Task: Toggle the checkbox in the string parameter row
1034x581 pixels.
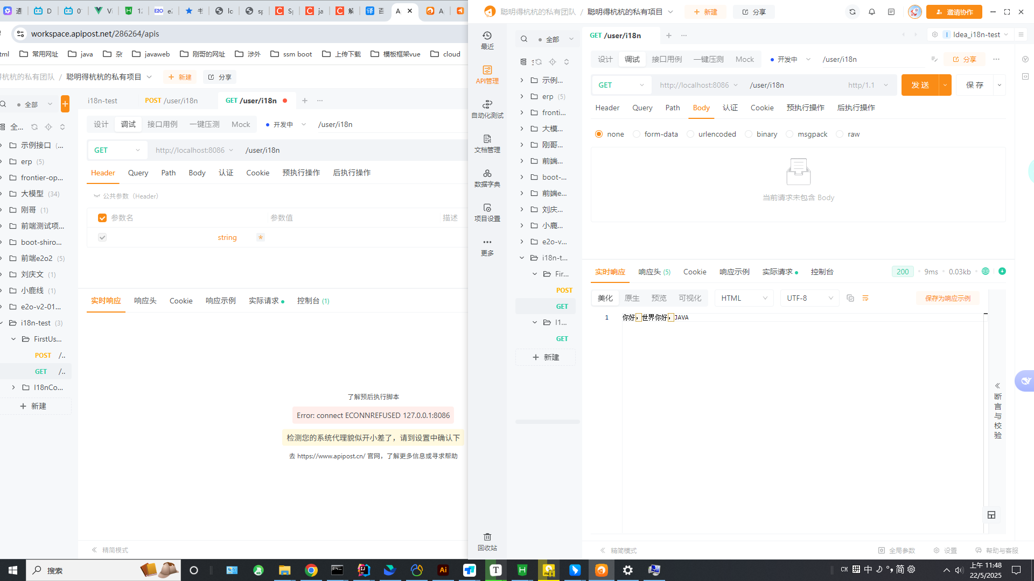Action: 102,237
